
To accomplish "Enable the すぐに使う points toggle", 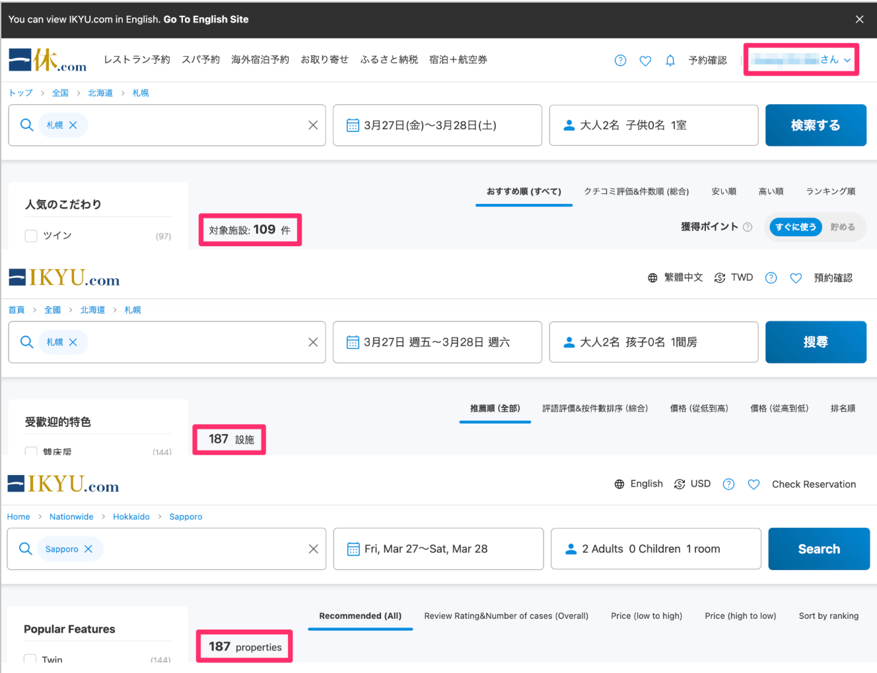I will point(796,226).
